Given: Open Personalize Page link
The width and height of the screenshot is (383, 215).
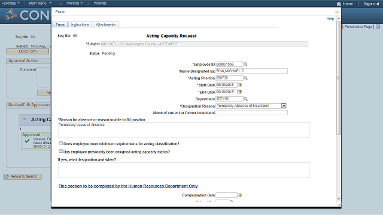Looking at the screenshot, I should pyautogui.click(x=358, y=27).
